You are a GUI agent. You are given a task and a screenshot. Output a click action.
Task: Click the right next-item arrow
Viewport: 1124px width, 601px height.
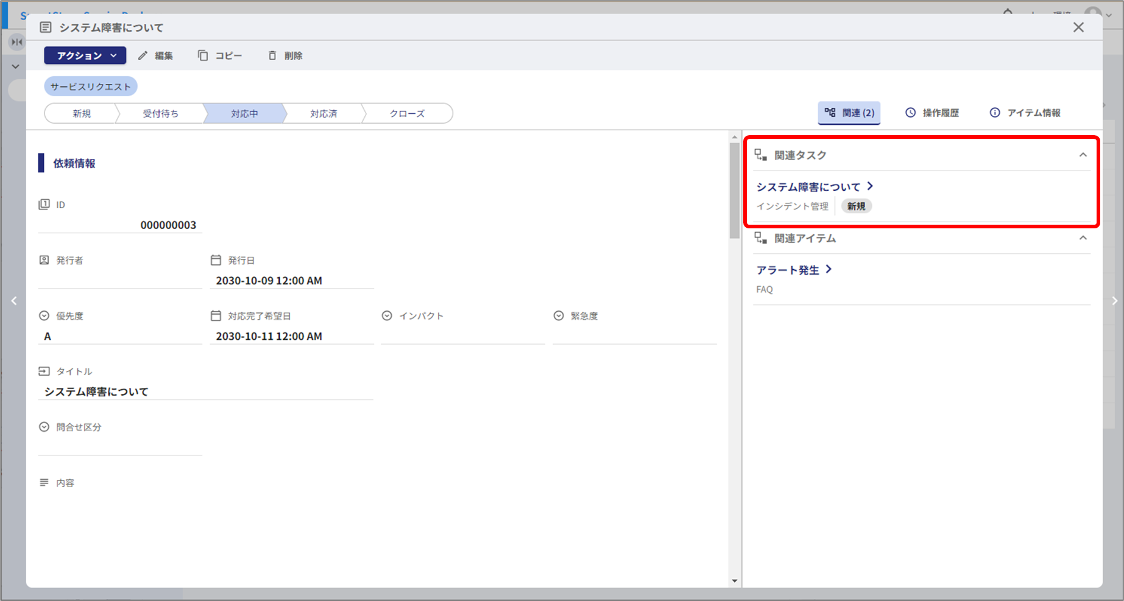click(1114, 301)
